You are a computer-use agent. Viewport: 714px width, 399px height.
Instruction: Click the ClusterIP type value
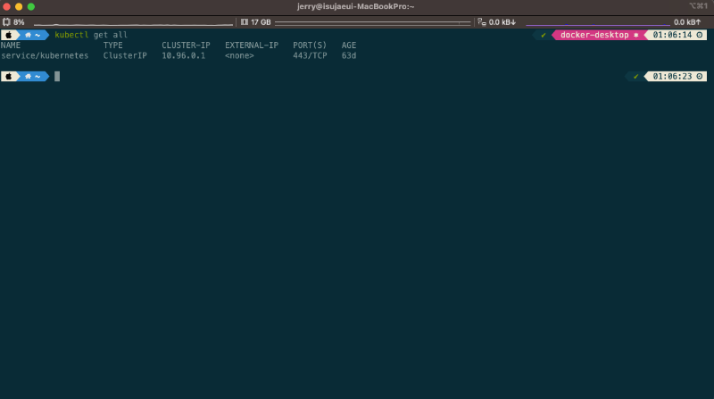point(125,55)
